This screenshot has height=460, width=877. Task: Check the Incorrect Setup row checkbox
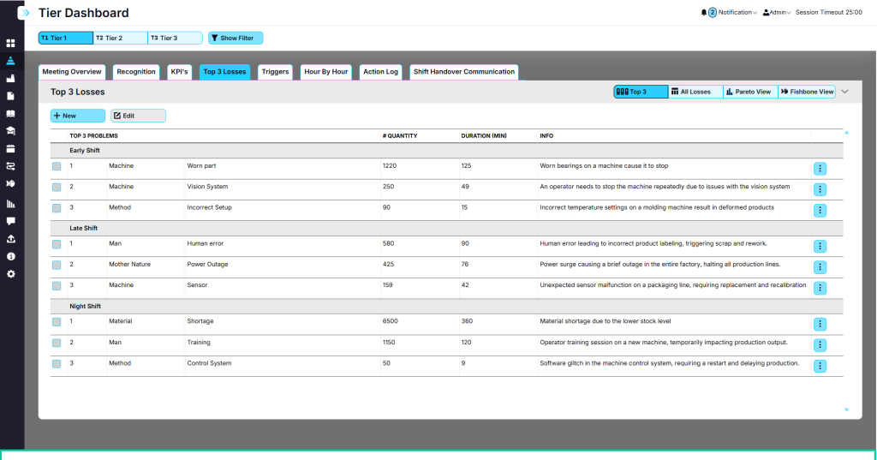[57, 208]
